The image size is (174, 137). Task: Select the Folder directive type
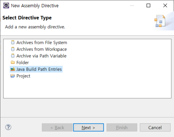click(x=23, y=63)
